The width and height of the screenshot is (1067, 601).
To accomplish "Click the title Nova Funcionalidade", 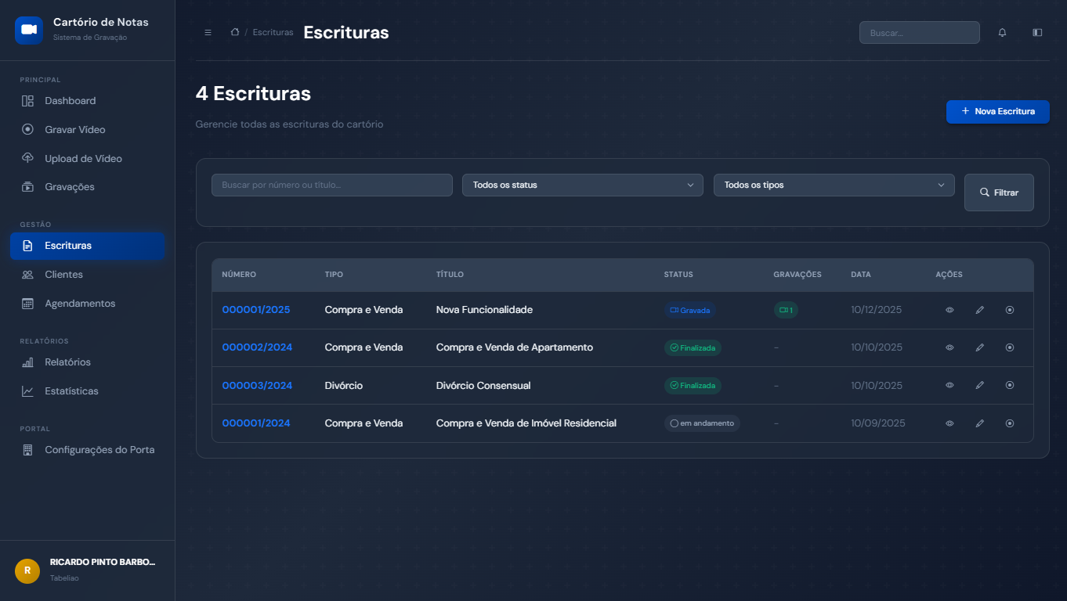I will coord(484,310).
